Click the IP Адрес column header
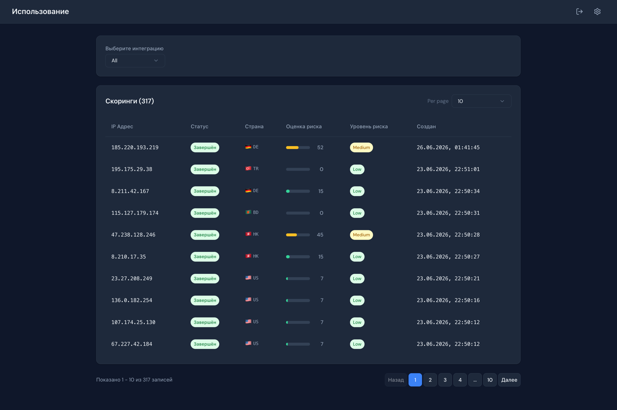 click(122, 127)
